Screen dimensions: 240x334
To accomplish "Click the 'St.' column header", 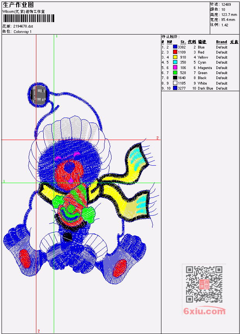I will tap(183, 42).
